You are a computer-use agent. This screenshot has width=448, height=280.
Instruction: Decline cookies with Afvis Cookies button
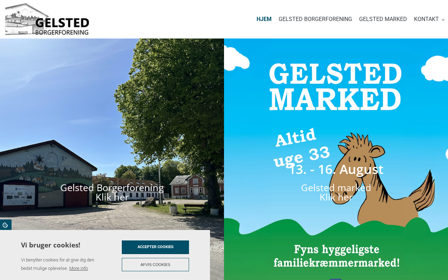pyautogui.click(x=155, y=265)
